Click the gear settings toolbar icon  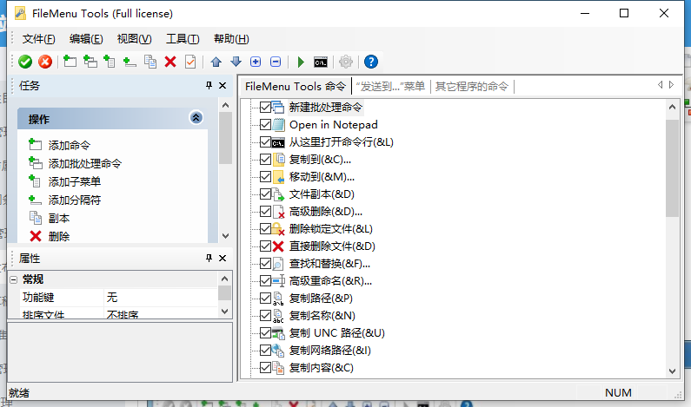(x=346, y=62)
